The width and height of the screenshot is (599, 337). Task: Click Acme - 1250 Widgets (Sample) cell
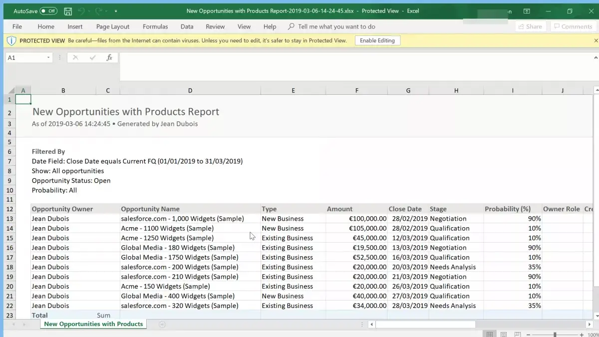pos(190,238)
